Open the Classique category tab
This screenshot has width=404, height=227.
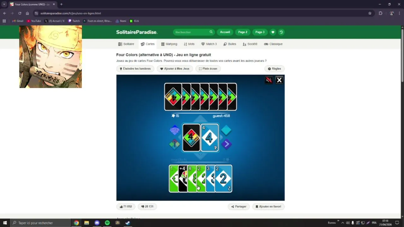(x=273, y=44)
